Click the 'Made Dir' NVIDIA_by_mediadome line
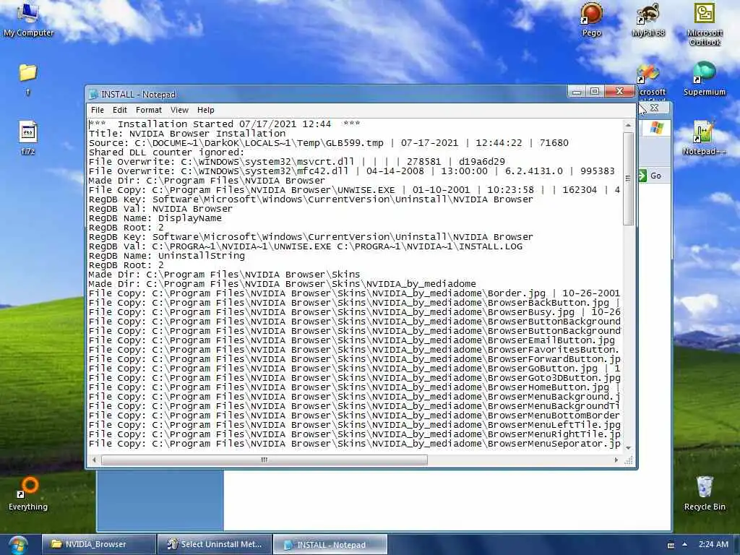The height and width of the screenshot is (555, 740). (x=283, y=284)
